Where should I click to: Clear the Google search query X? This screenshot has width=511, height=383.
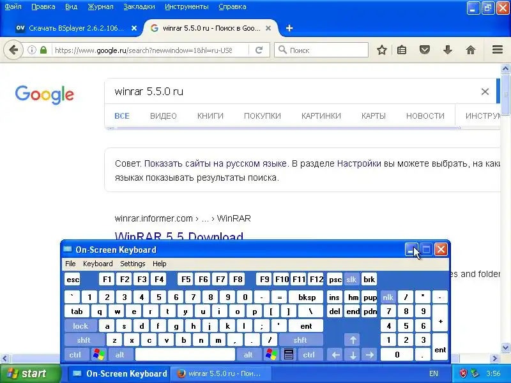click(x=485, y=92)
